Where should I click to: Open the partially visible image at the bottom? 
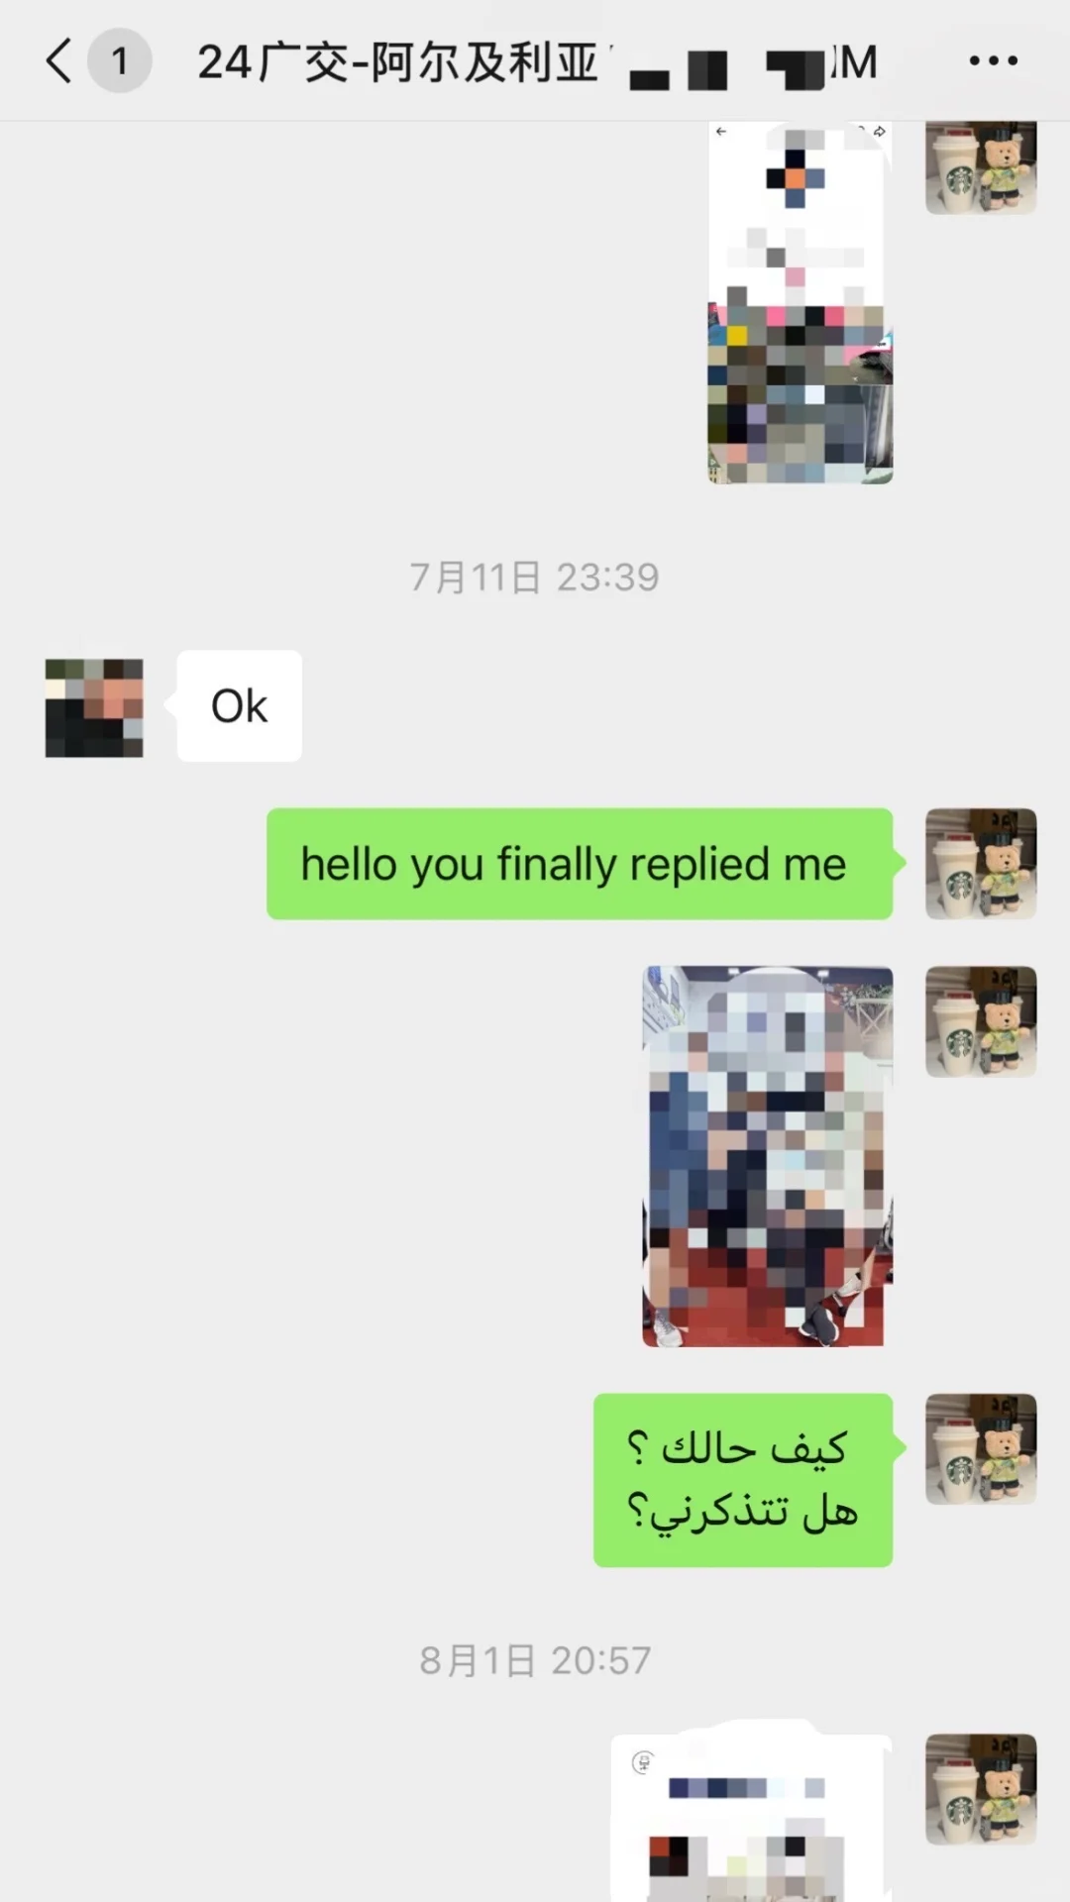point(752,1818)
